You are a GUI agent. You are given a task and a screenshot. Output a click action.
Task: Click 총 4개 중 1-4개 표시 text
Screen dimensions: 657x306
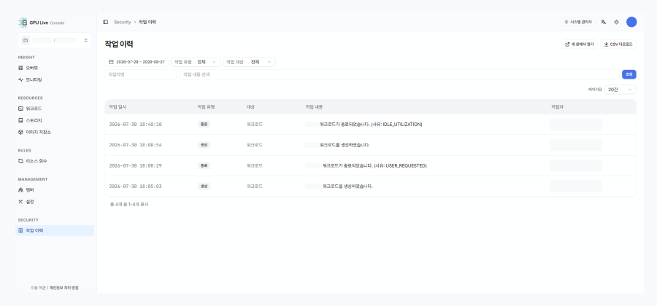pyautogui.click(x=129, y=205)
